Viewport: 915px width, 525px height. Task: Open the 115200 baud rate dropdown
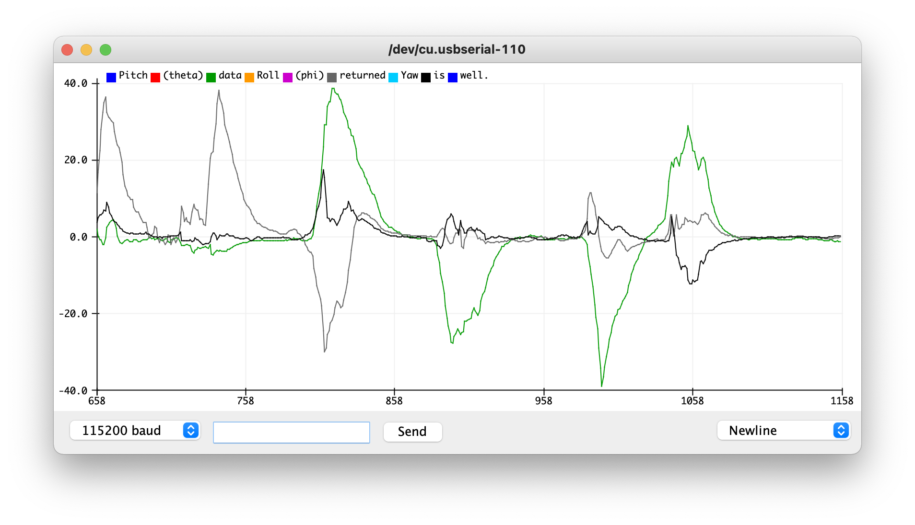135,430
